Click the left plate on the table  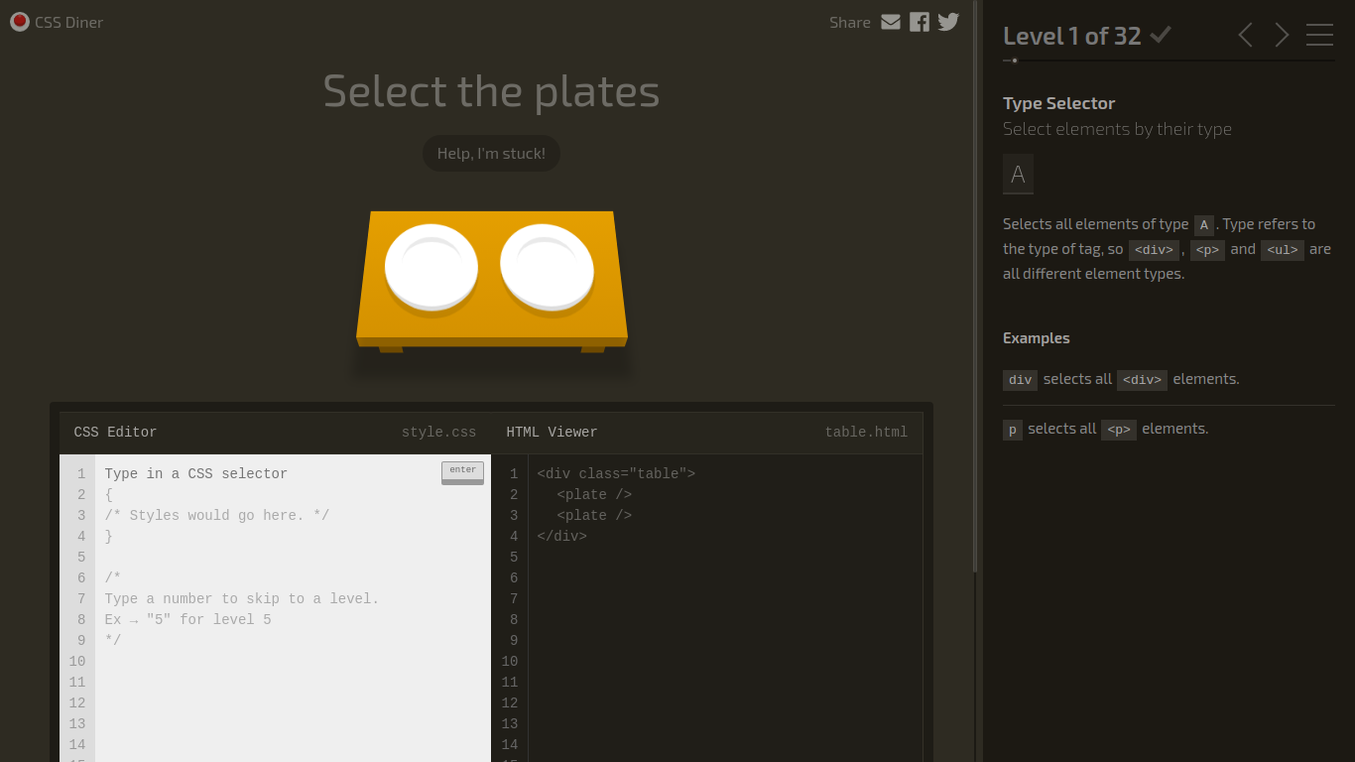click(x=431, y=268)
